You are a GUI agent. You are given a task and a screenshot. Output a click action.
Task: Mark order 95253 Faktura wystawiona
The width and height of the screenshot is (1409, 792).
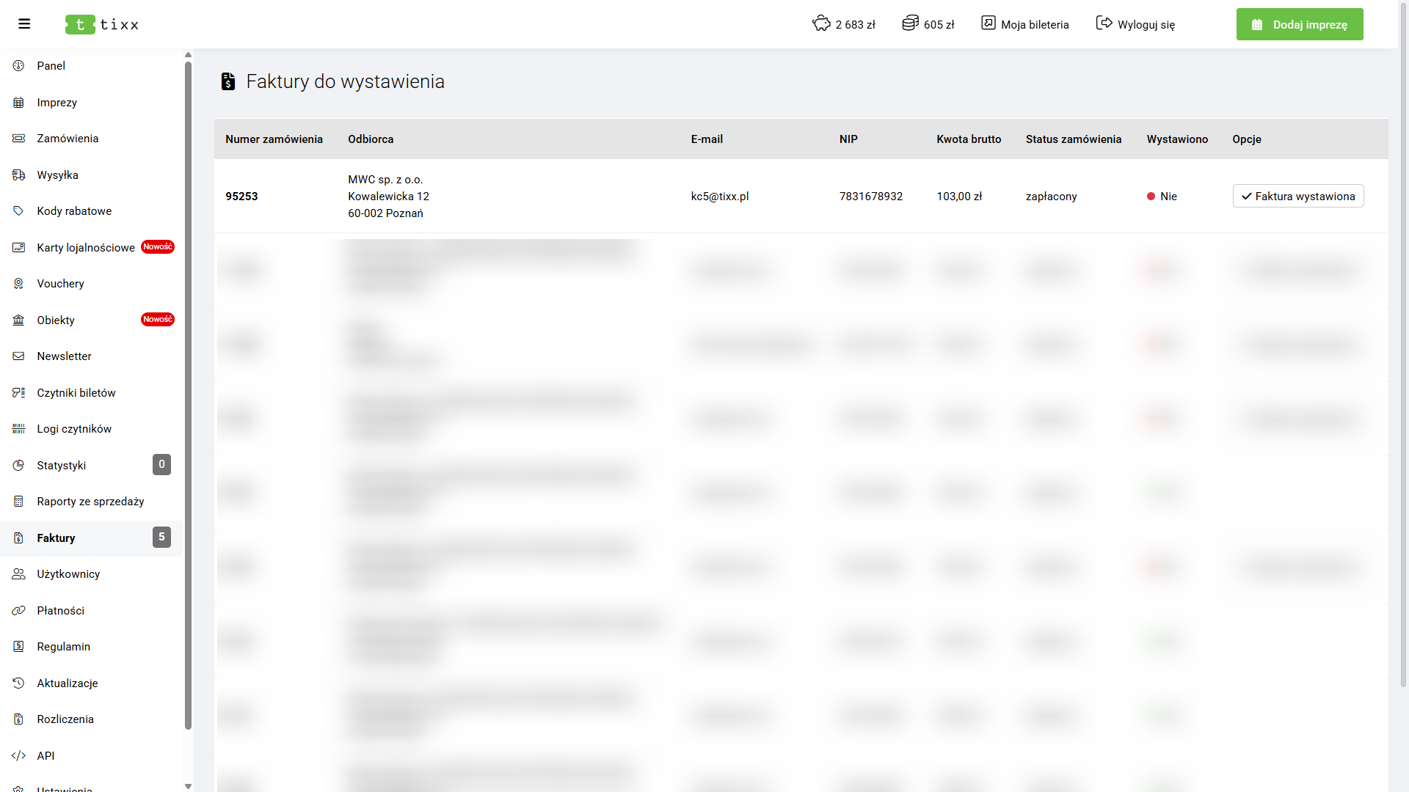pos(1297,197)
